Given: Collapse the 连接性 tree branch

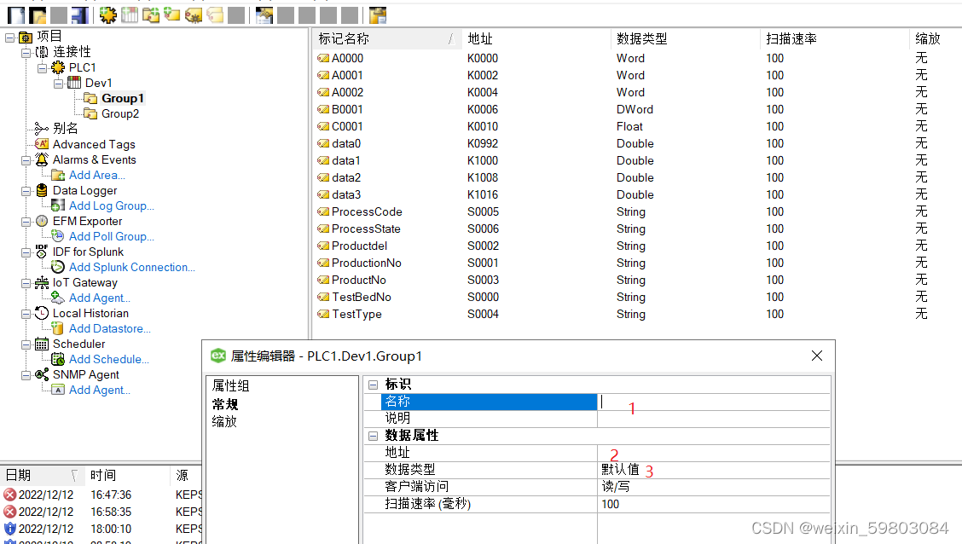Looking at the screenshot, I should point(26,51).
